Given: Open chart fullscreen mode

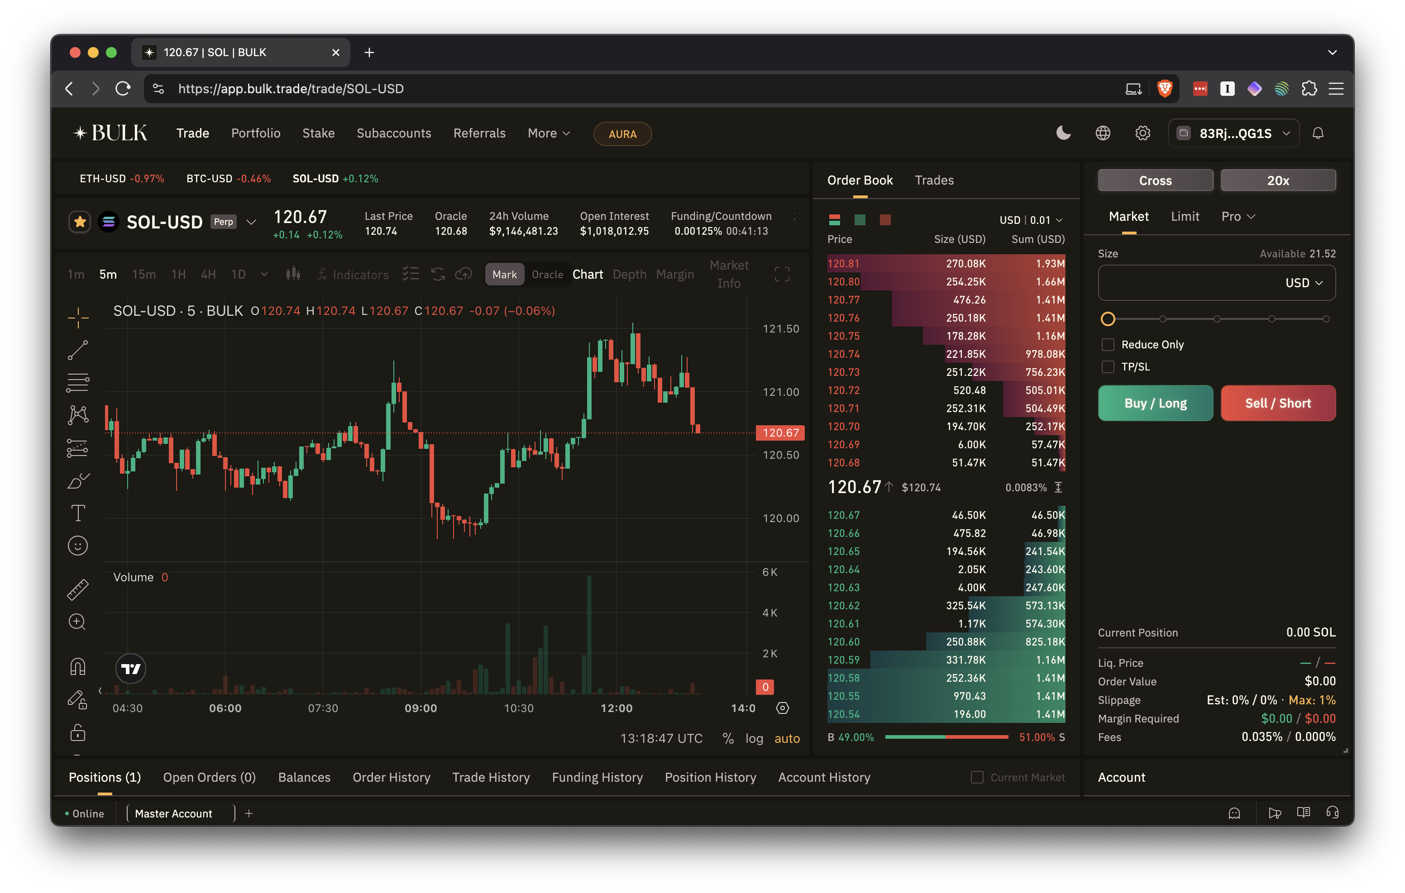Looking at the screenshot, I should coord(782,274).
